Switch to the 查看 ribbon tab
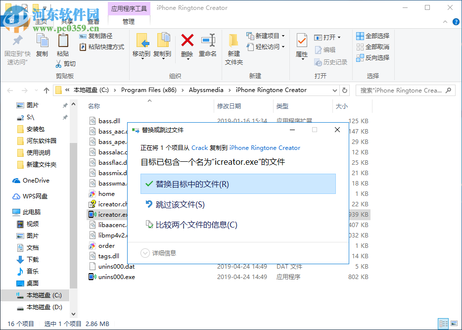Screen dimensions: 462x330 pyautogui.click(x=94, y=21)
